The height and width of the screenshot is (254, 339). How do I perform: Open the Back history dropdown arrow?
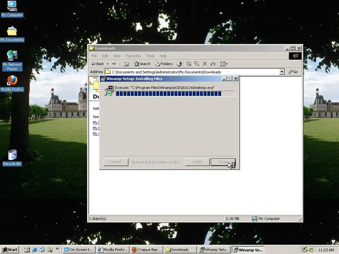(108, 64)
